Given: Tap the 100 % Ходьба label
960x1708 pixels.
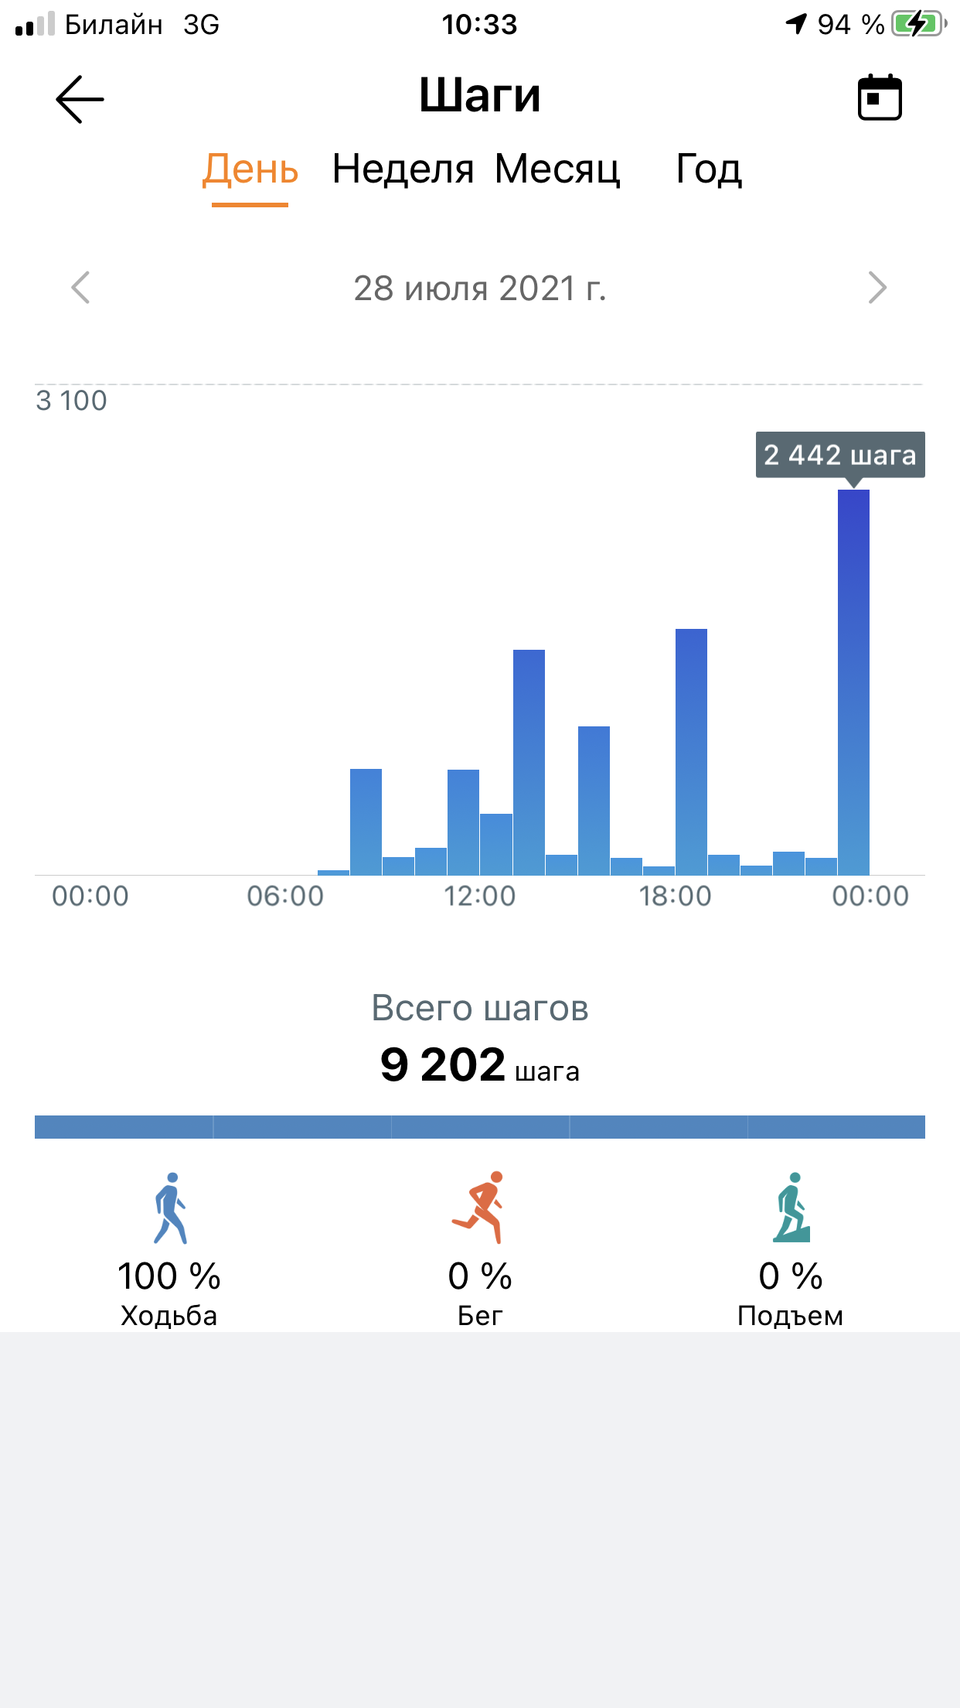Looking at the screenshot, I should click(x=169, y=1292).
